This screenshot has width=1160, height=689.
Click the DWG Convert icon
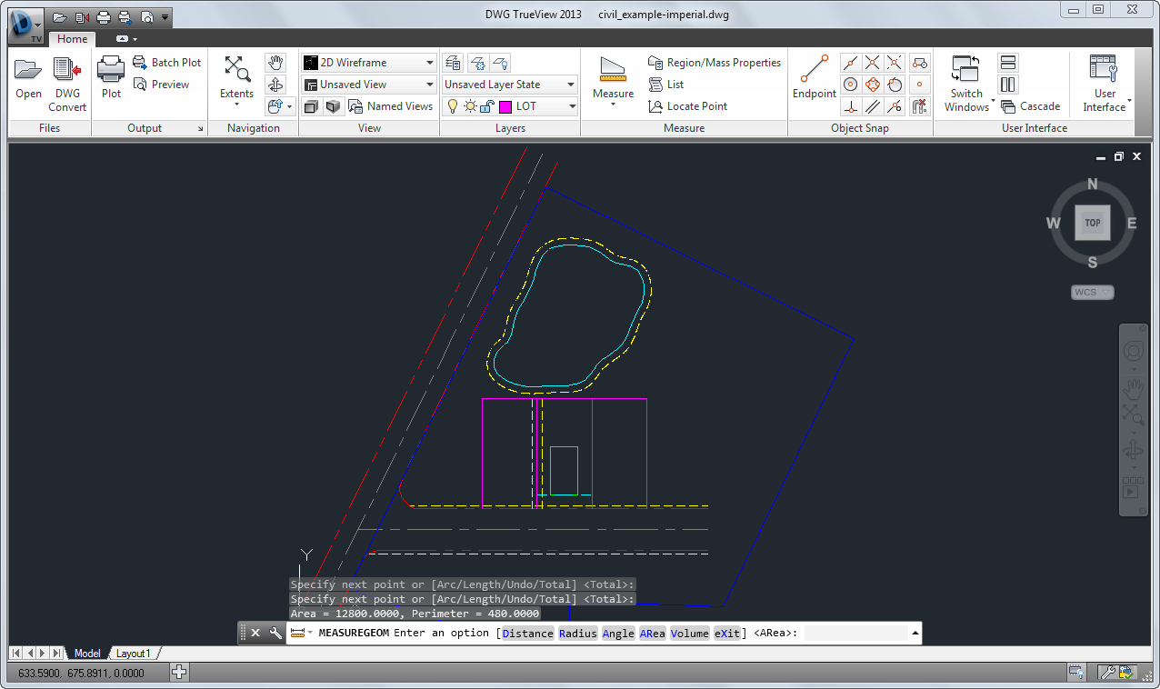[67, 71]
